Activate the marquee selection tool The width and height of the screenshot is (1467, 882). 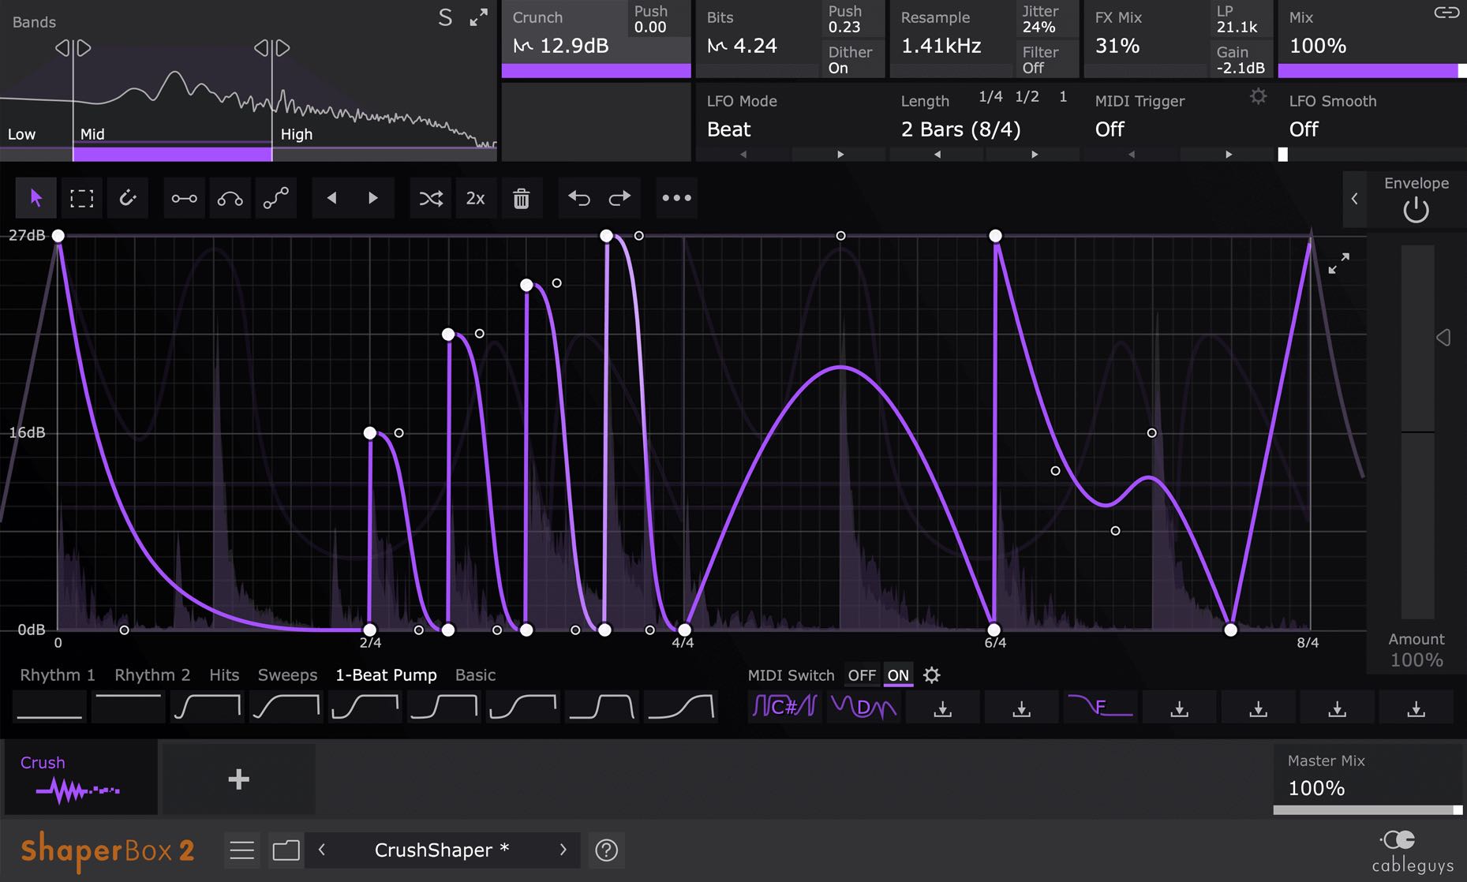pos(81,198)
